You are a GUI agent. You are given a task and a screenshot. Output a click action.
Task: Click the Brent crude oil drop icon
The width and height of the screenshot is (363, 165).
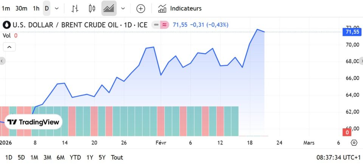(x=7, y=25)
